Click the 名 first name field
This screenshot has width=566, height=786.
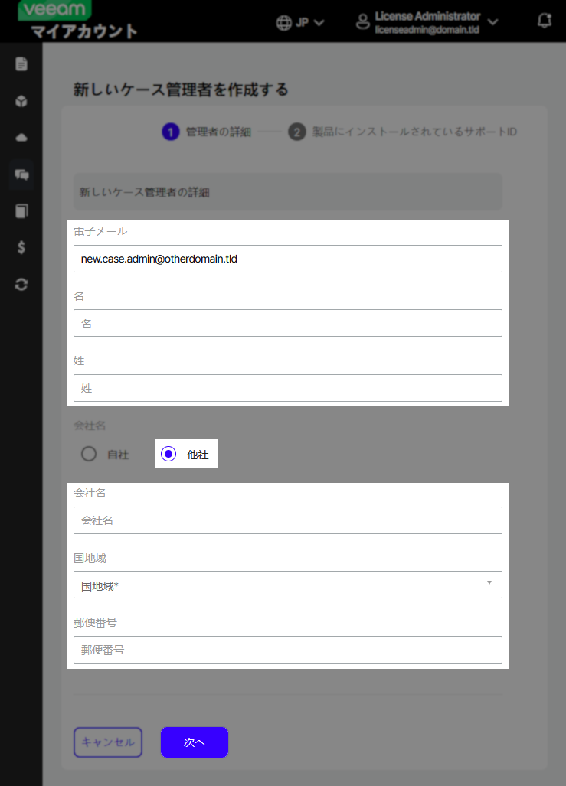287,323
